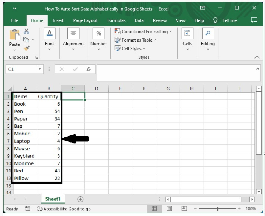Image resolution: width=265 pixels, height=216 pixels.
Task: Click the Cut scissors icon
Action: (26, 31)
